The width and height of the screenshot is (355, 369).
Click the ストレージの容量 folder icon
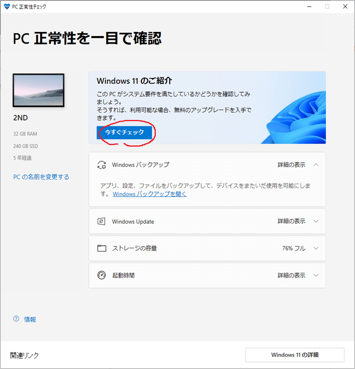102,248
